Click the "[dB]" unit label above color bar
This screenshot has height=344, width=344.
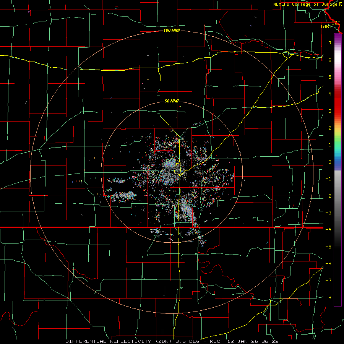tap(326, 27)
